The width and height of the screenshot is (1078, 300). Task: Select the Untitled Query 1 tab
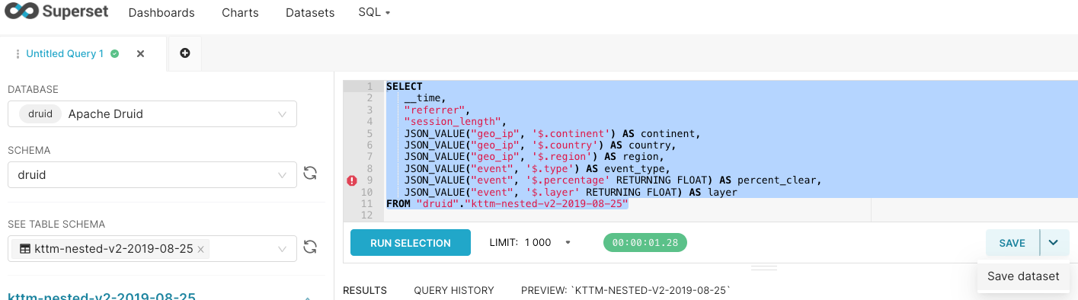(65, 54)
